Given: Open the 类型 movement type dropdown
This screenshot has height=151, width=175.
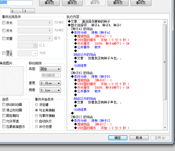Looking at the screenshot, I should [x=50, y=69].
